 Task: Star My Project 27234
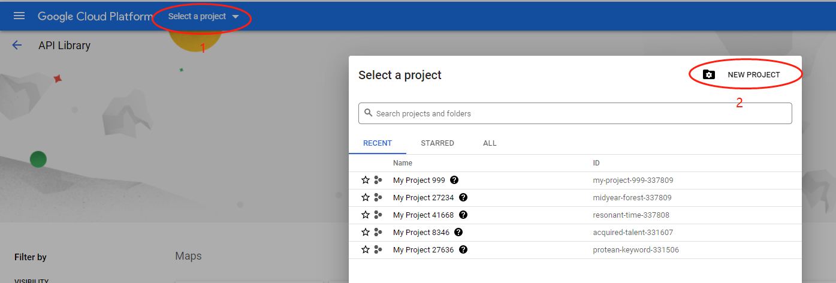tap(366, 197)
